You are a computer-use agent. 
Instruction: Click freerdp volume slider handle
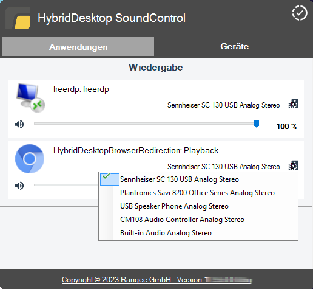[257, 124]
